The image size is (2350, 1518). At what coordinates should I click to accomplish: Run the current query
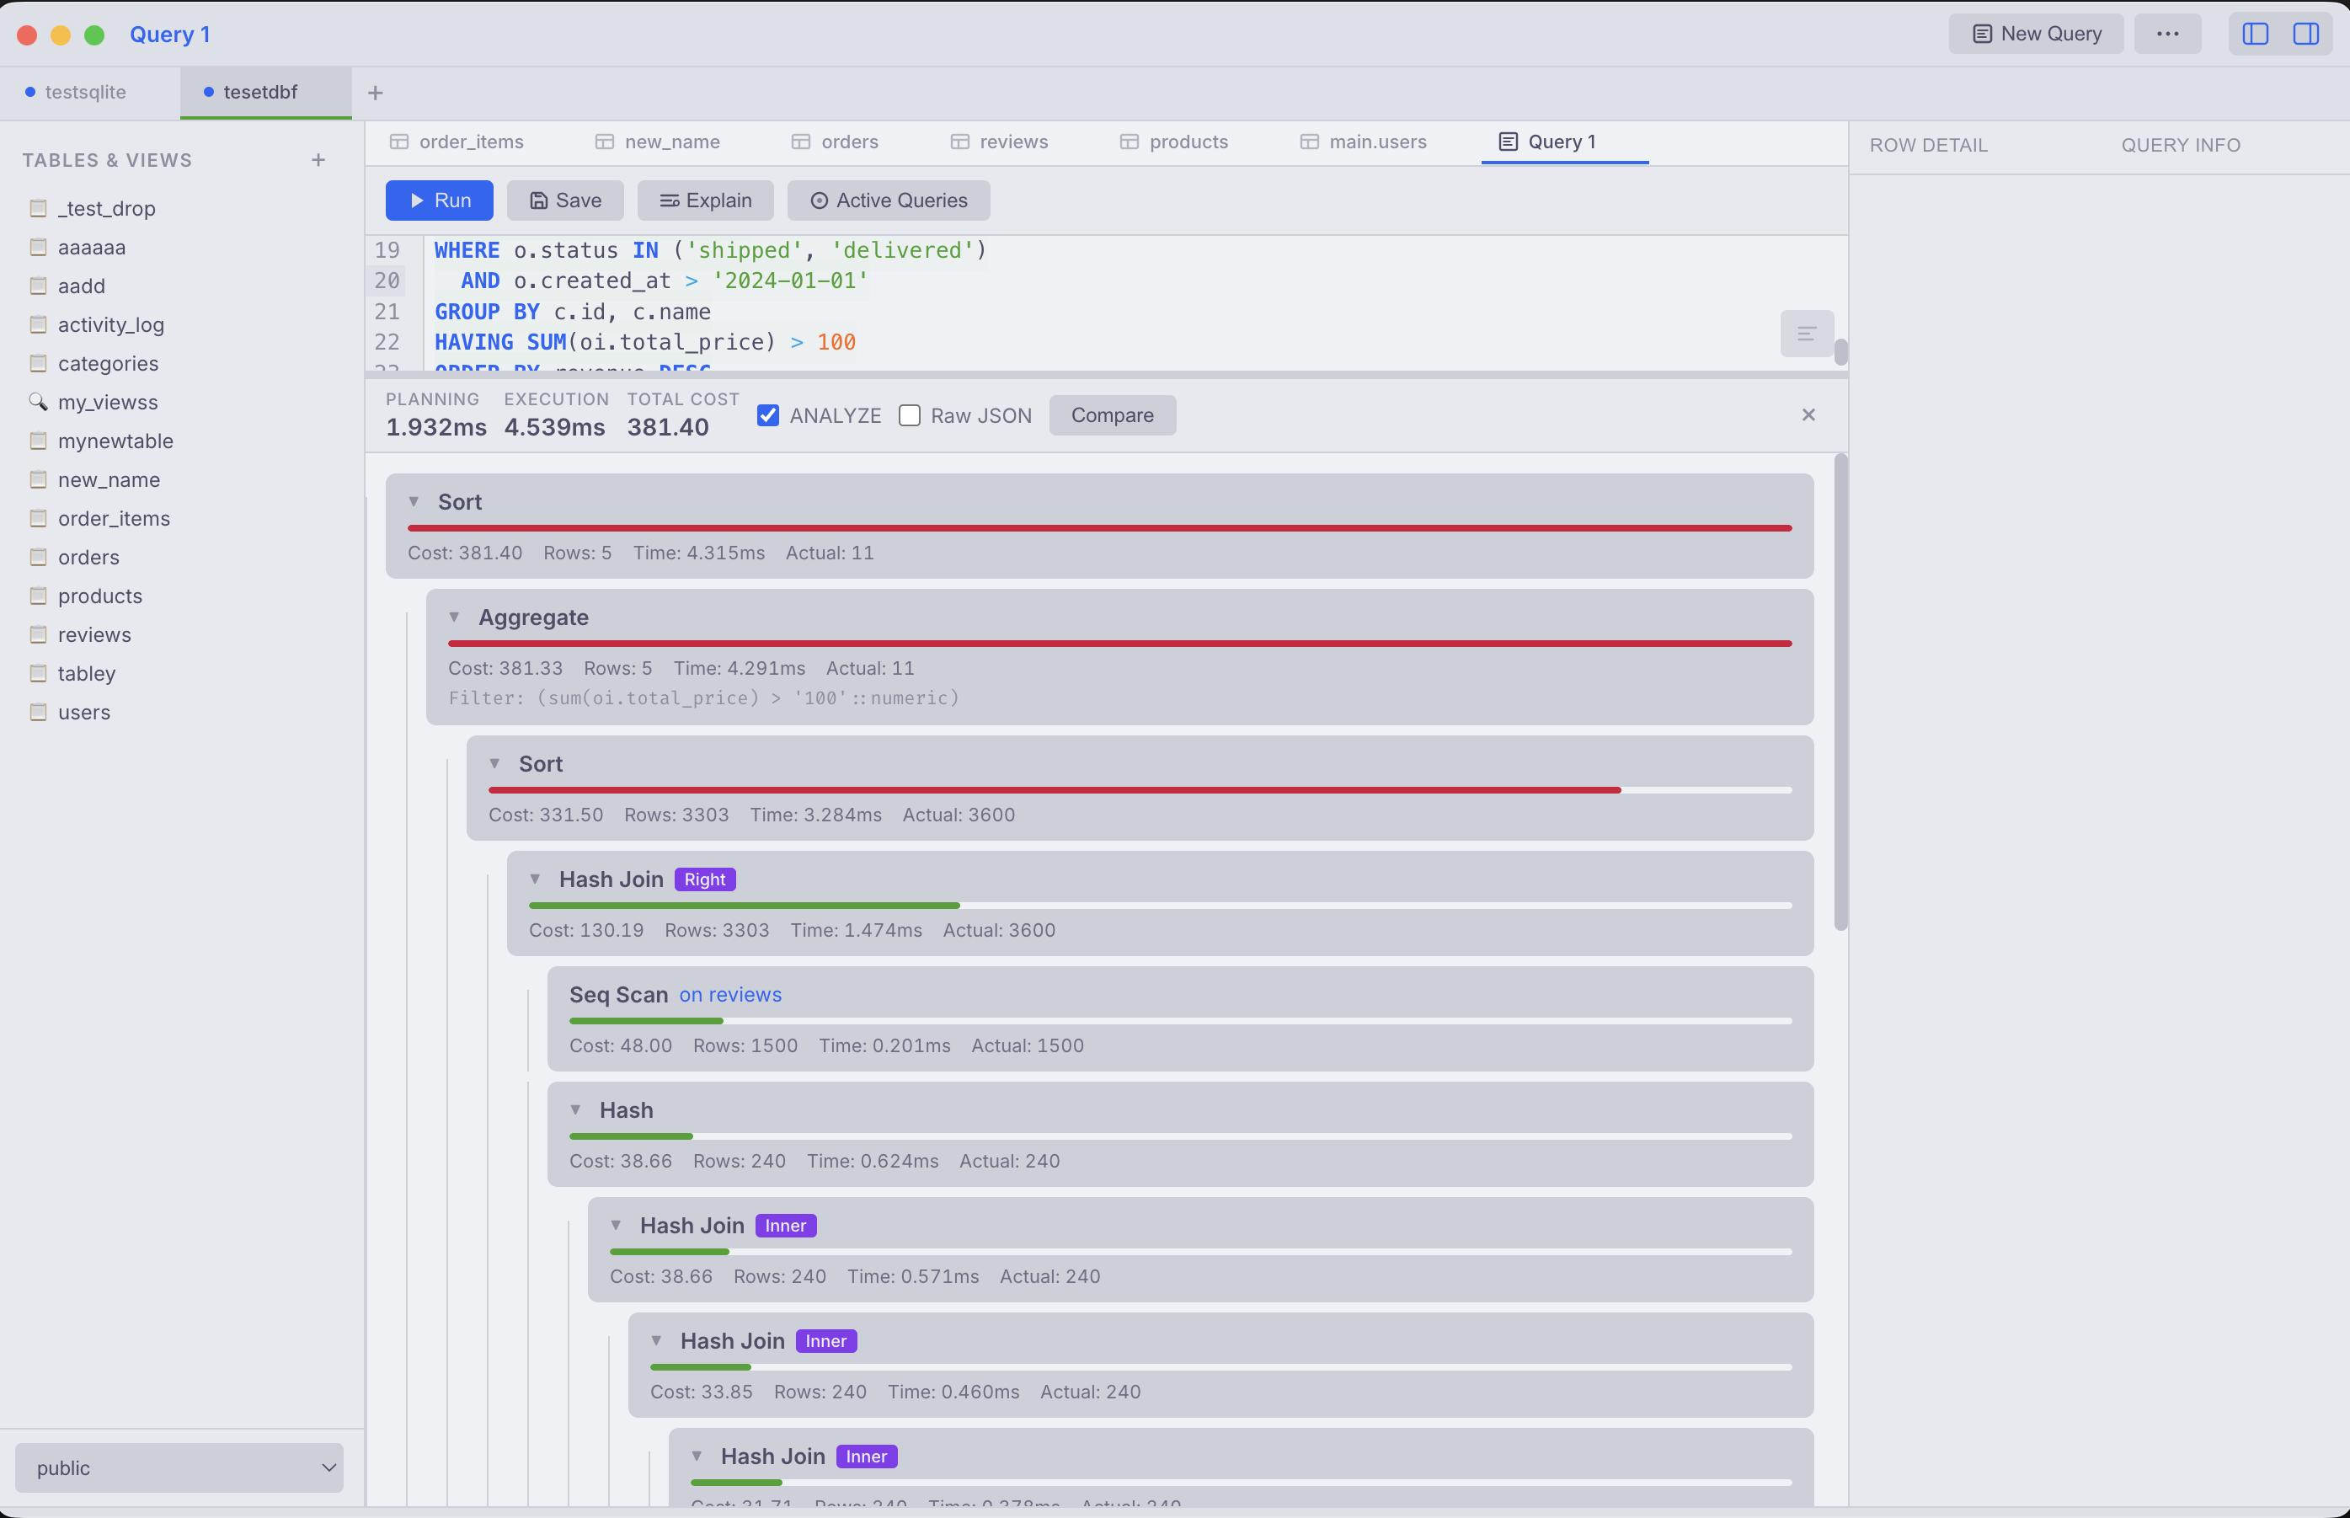439,200
